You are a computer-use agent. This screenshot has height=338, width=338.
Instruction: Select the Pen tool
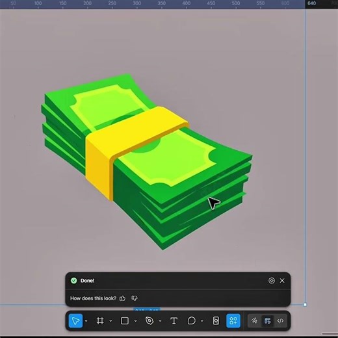(149, 320)
